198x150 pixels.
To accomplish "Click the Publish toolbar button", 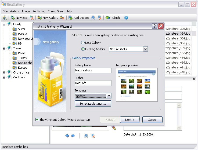I will click(113, 18).
